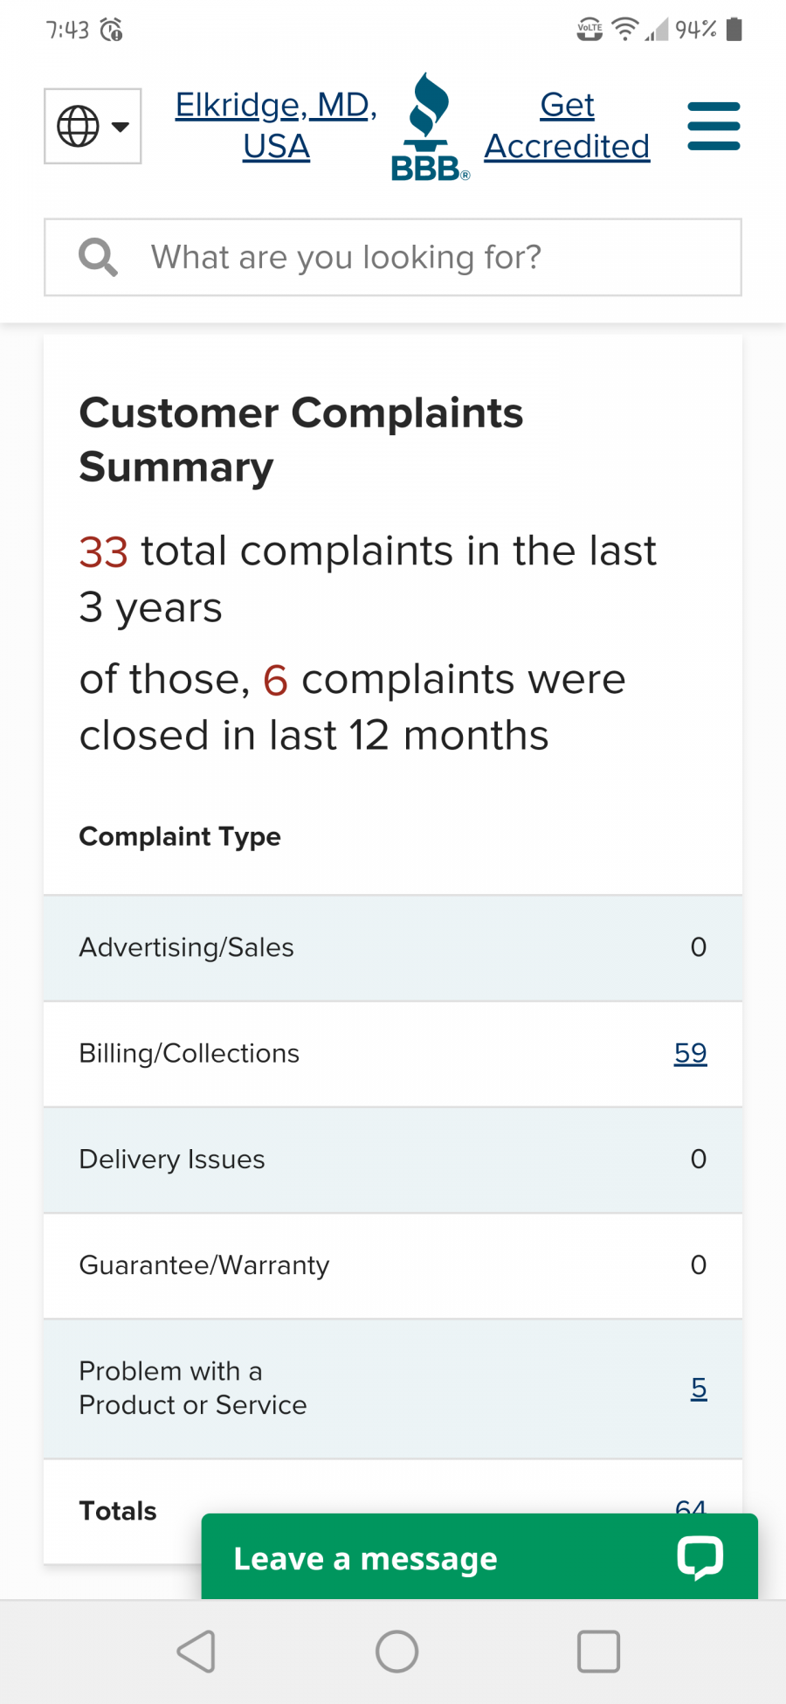Tap the chat bubble icon
786x1704 pixels.
(x=700, y=1557)
